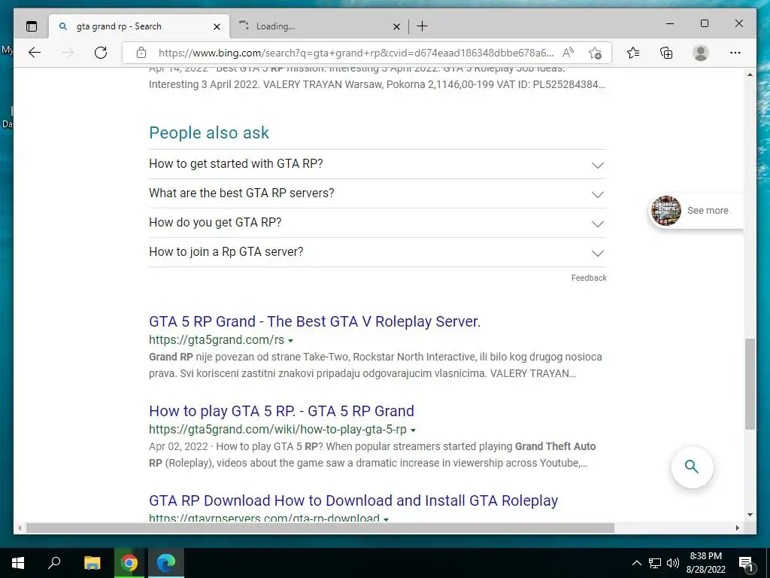Open the volume tray icon
The image size is (770, 578).
coord(672,563)
